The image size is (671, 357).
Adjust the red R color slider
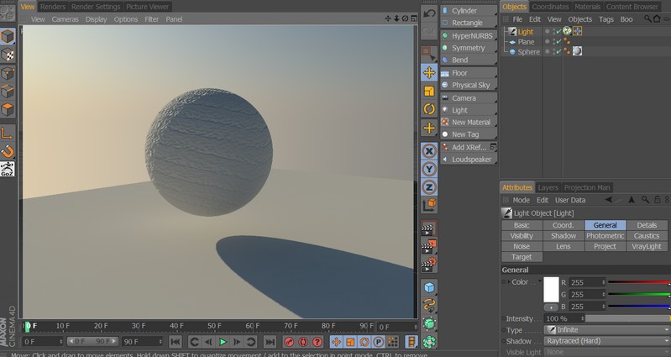[x=639, y=282]
